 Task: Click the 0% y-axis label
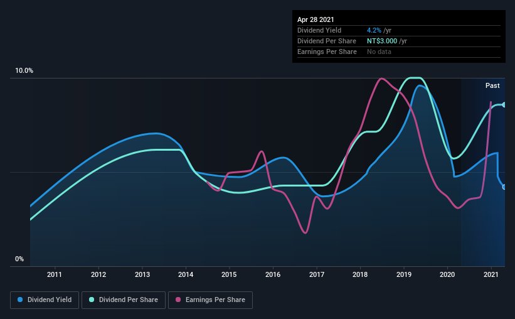(x=19, y=259)
